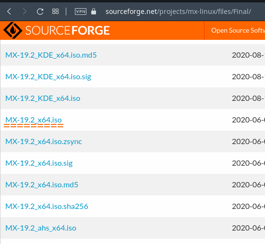The height and width of the screenshot is (244, 265).
Task: Click the date in the MX-19.2_KDE_x64.iso row
Action: (x=249, y=98)
